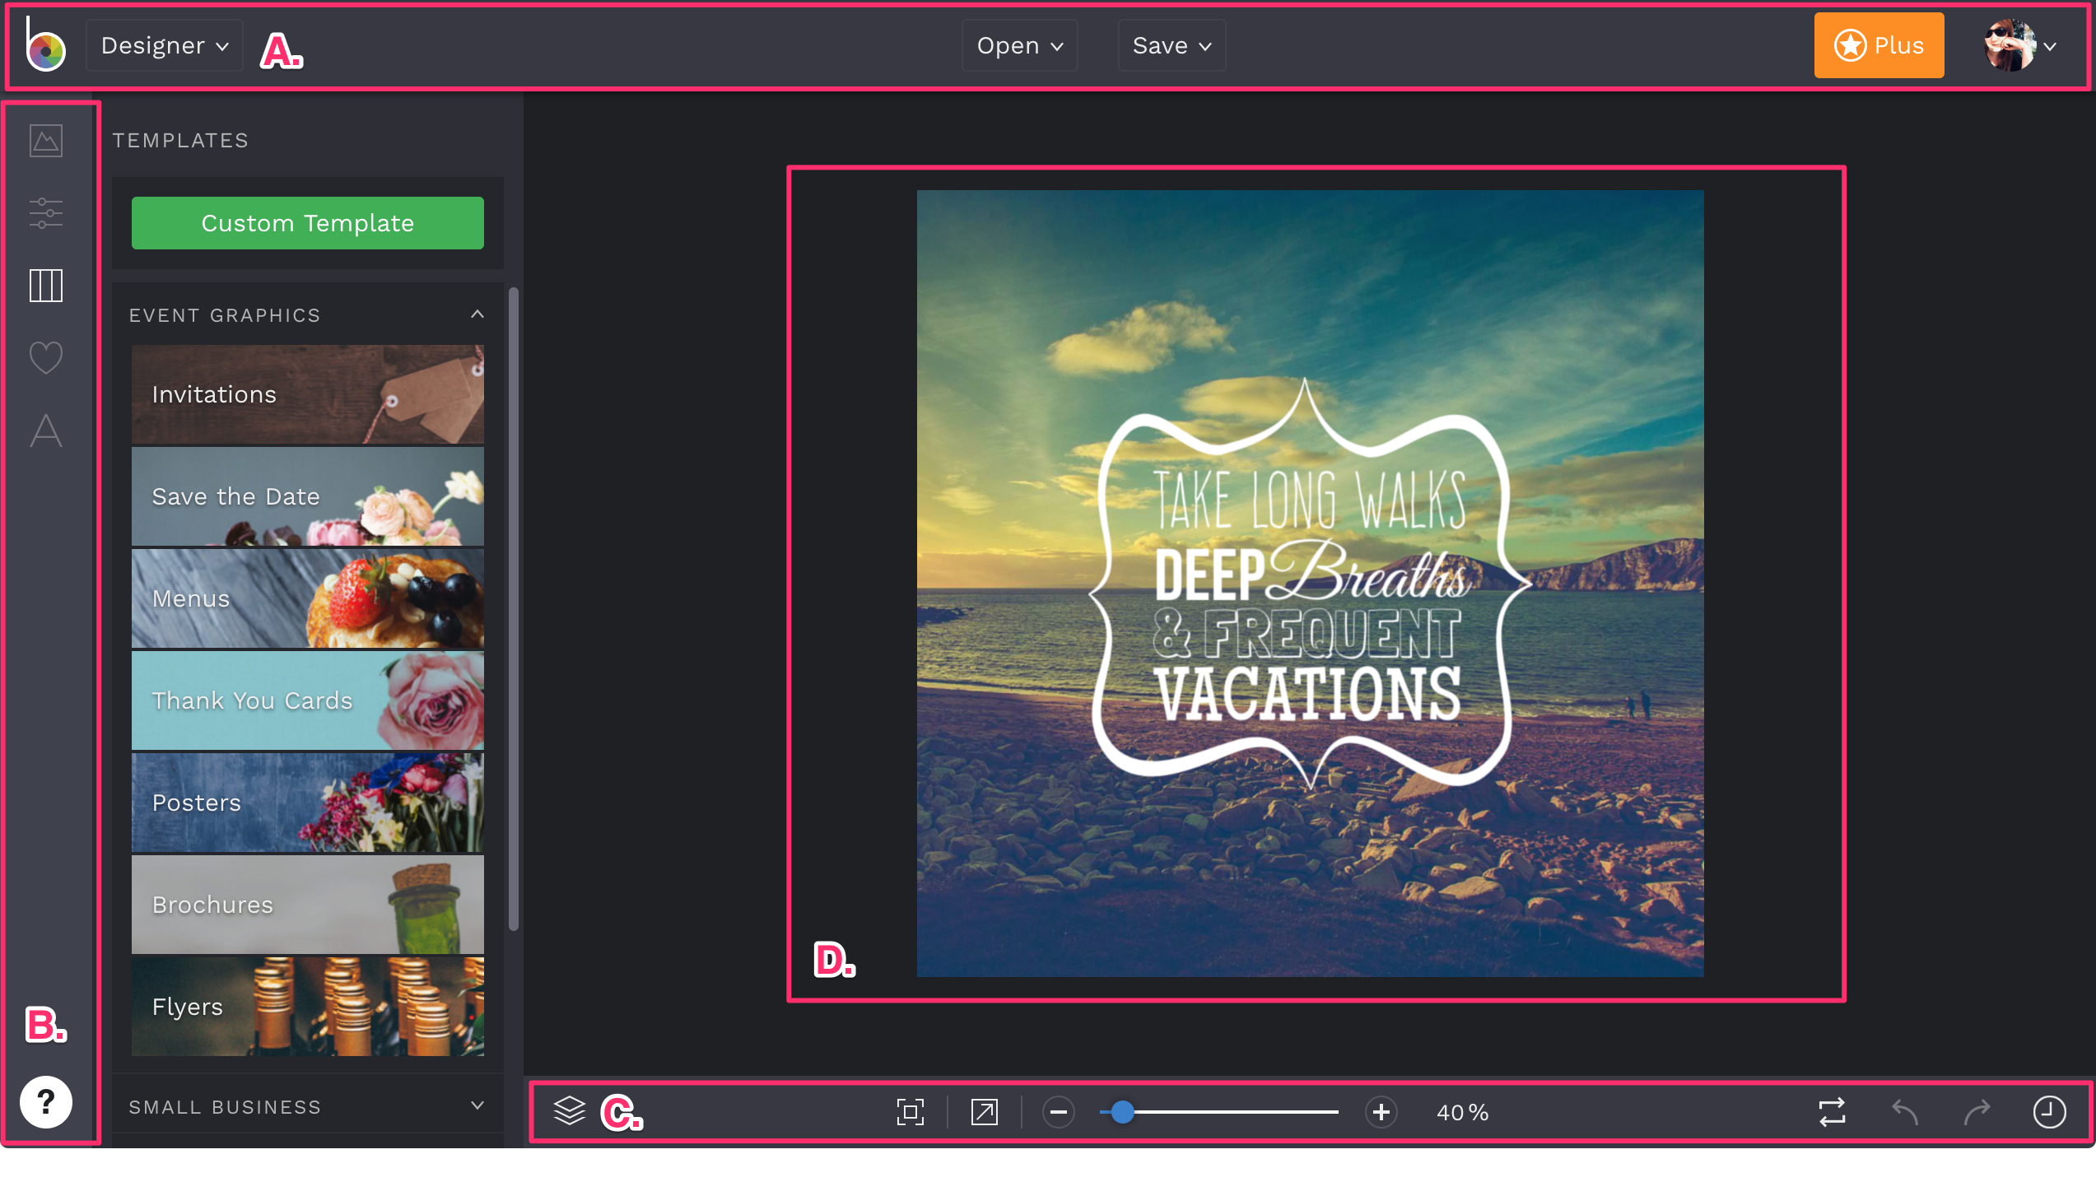Click the Custom Template button

(x=308, y=223)
